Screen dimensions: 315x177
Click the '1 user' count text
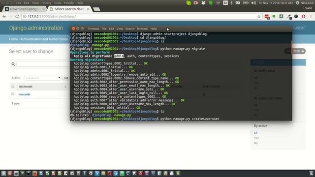pos(16,104)
